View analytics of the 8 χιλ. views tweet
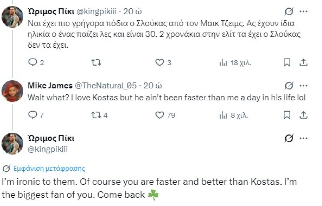 [223, 115]
